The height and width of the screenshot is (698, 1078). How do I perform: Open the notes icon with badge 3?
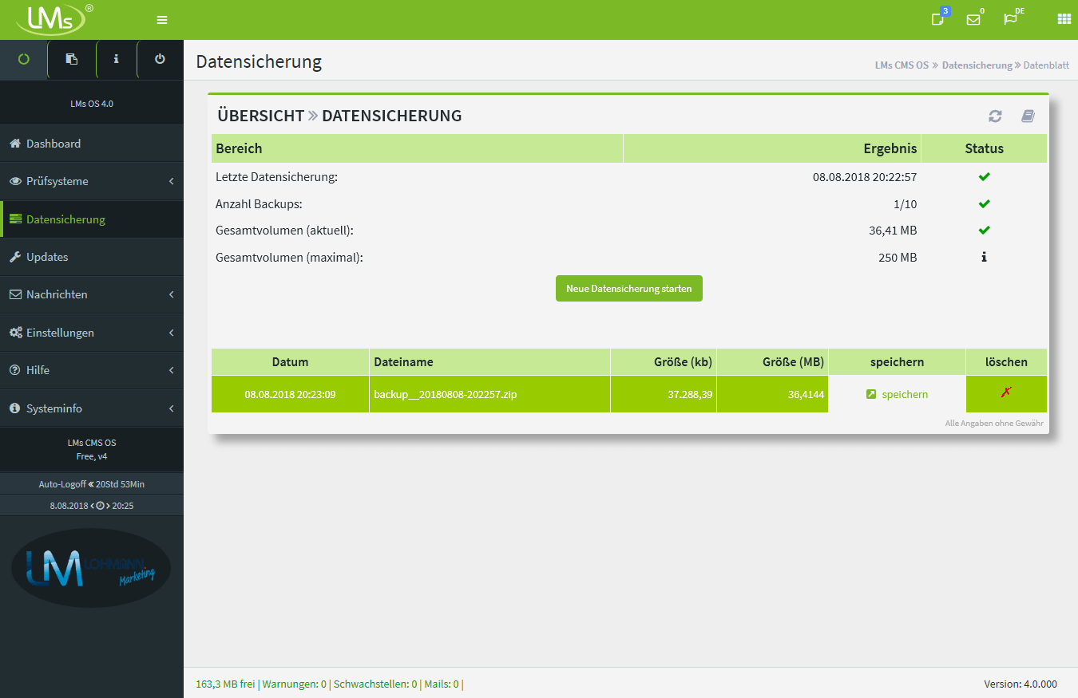938,19
